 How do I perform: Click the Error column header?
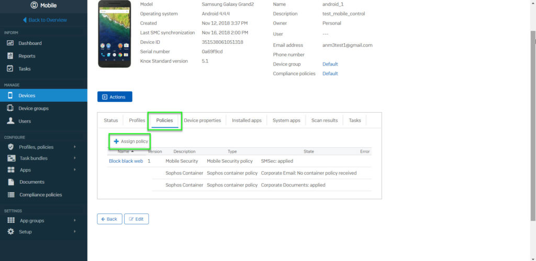tap(365, 151)
